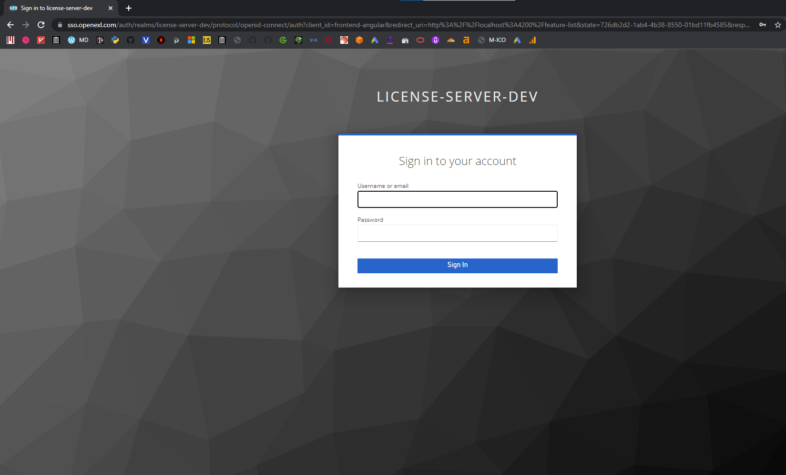Navigate back to the previous page
Image resolution: width=786 pixels, height=475 pixels.
[10, 24]
